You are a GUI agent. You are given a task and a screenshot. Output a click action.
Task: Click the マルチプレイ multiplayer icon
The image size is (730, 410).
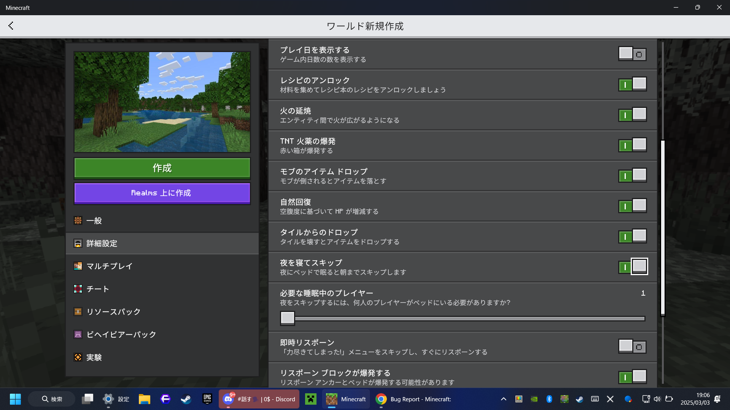[78, 266]
